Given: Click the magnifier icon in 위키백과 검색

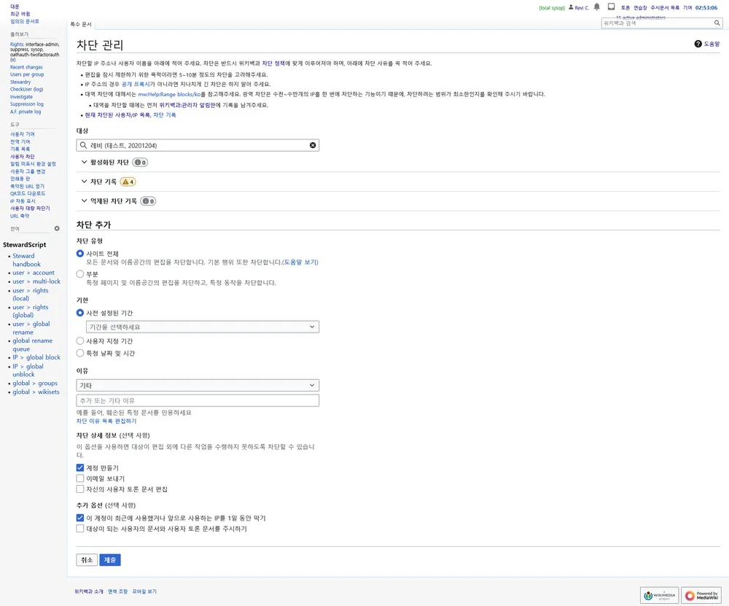Looking at the screenshot, I should point(717,23).
